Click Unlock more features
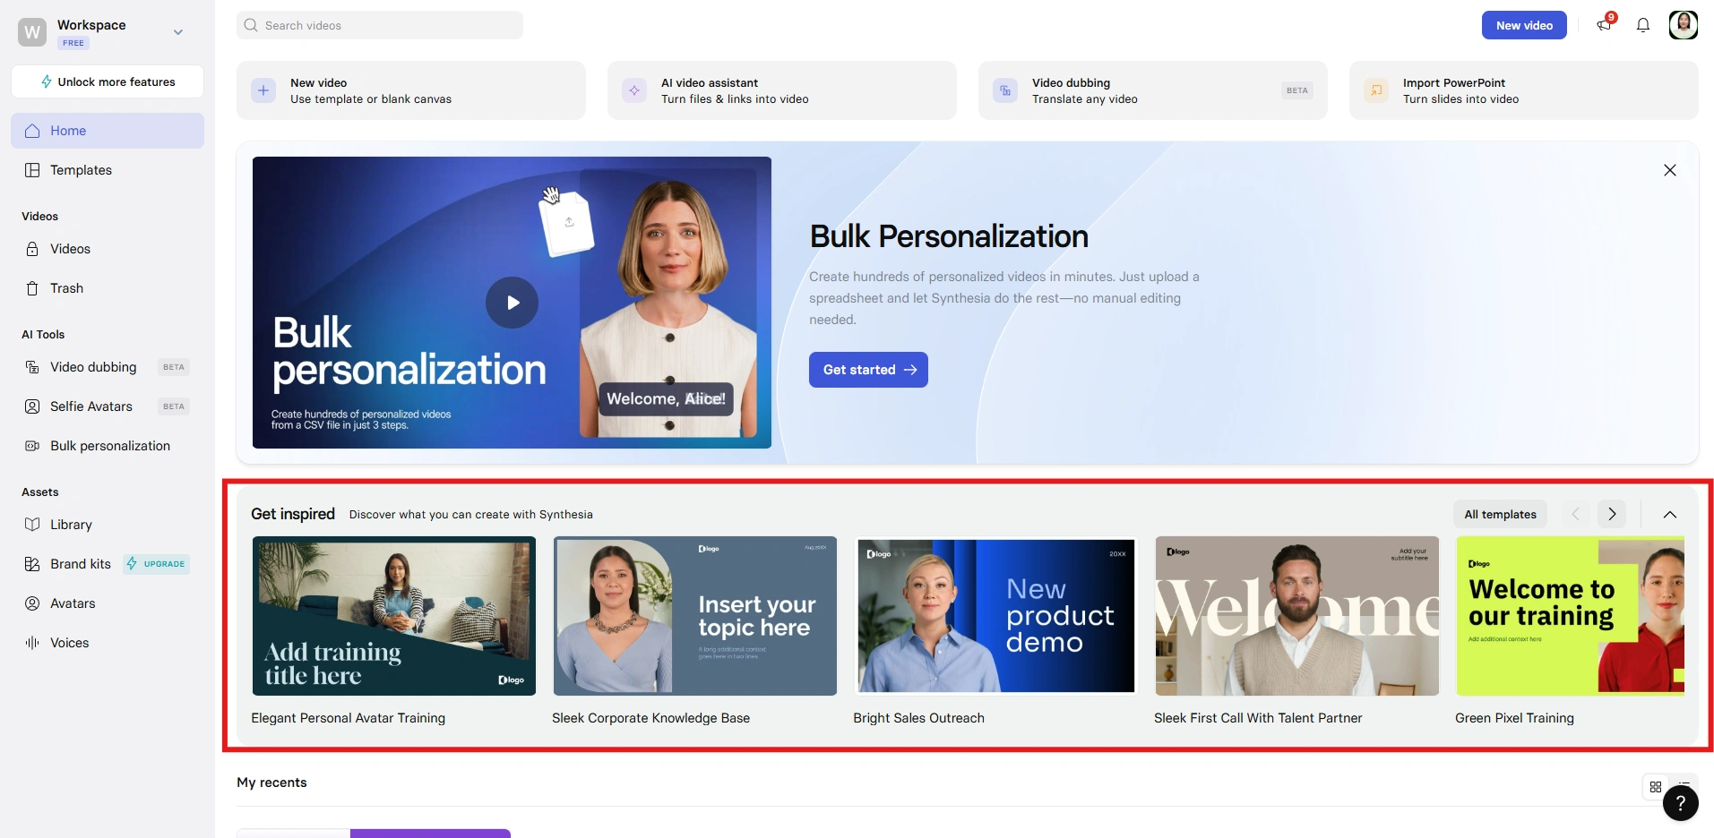This screenshot has height=838, width=1714. [108, 81]
